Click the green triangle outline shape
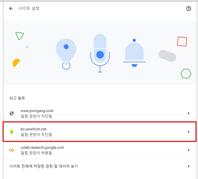 click(x=19, y=36)
